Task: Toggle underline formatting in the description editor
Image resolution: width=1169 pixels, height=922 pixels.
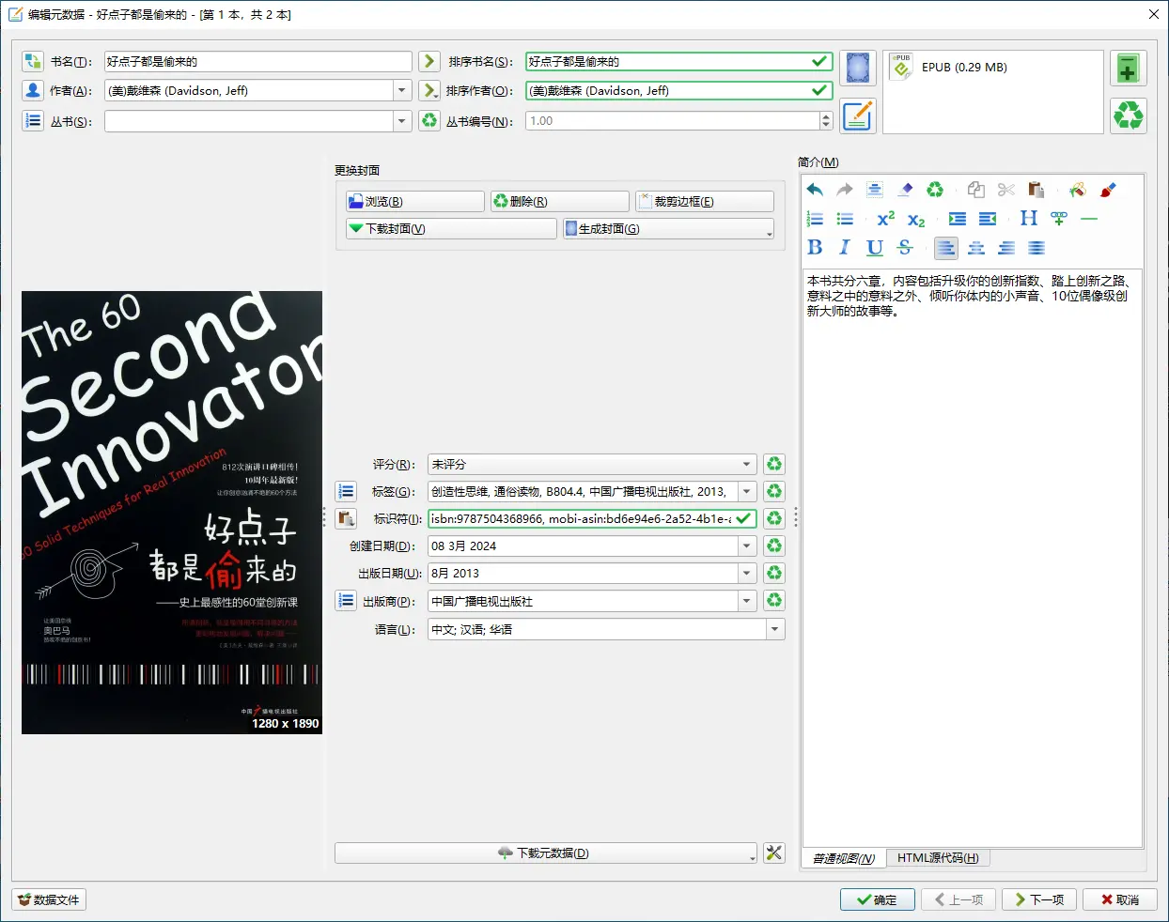Action: [x=875, y=248]
